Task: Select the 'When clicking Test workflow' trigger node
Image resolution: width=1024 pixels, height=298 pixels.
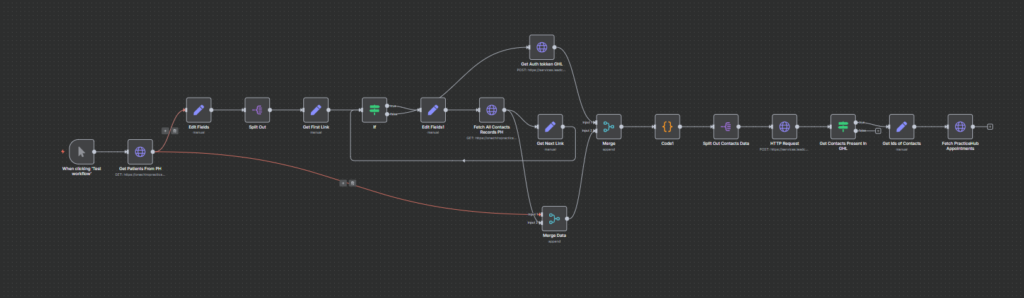Action: coord(81,152)
